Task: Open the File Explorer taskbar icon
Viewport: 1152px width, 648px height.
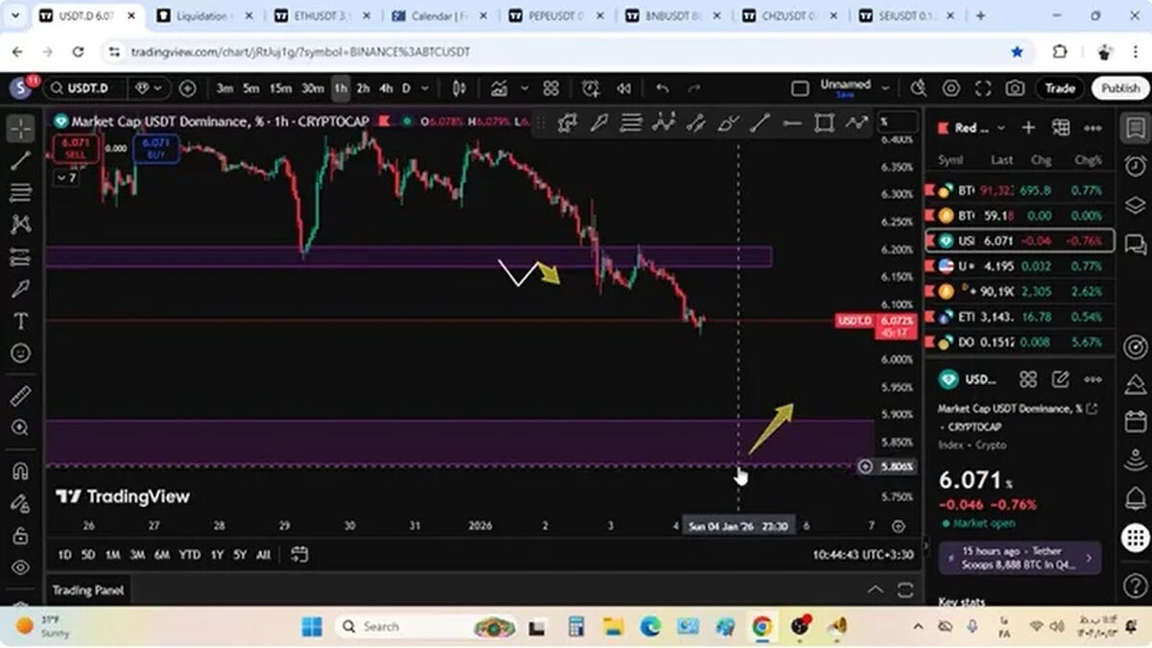Action: [613, 627]
